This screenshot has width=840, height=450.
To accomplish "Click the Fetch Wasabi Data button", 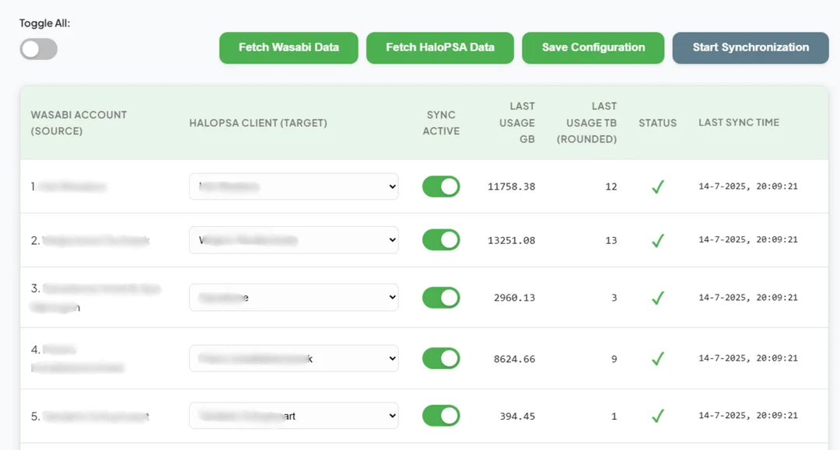I will click(x=288, y=47).
